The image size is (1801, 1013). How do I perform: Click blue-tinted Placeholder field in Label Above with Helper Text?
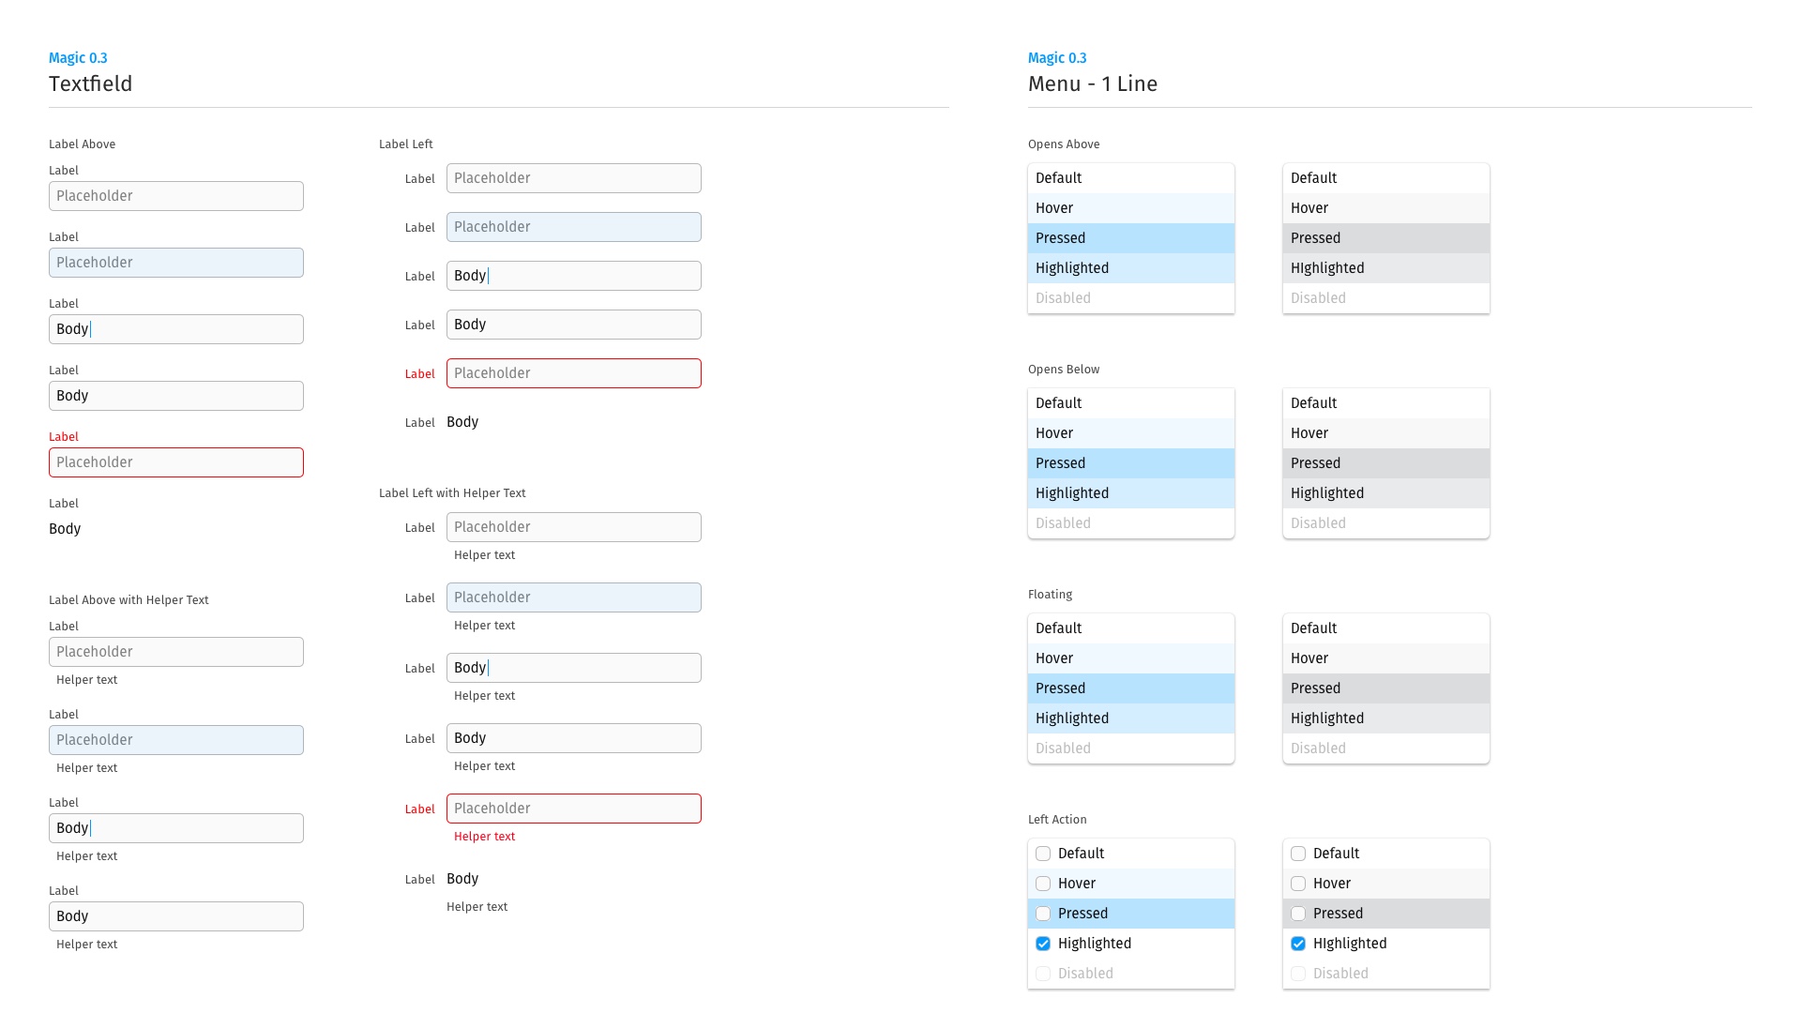pyautogui.click(x=176, y=740)
